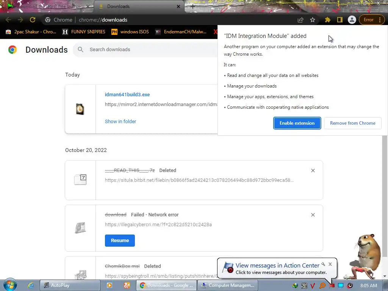This screenshot has height=291, width=388.
Task: Click the READ_THIS .7z file thumbnail
Action: point(80,179)
